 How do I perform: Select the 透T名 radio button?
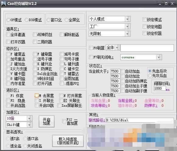[x=8, y=138]
